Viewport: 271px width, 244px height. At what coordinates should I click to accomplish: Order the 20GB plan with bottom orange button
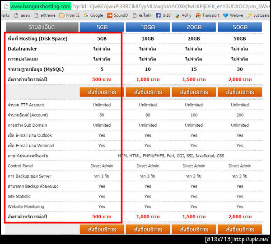[x=194, y=229]
